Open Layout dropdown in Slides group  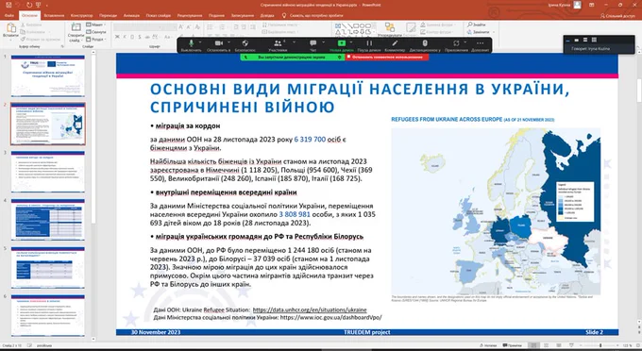tap(96, 25)
